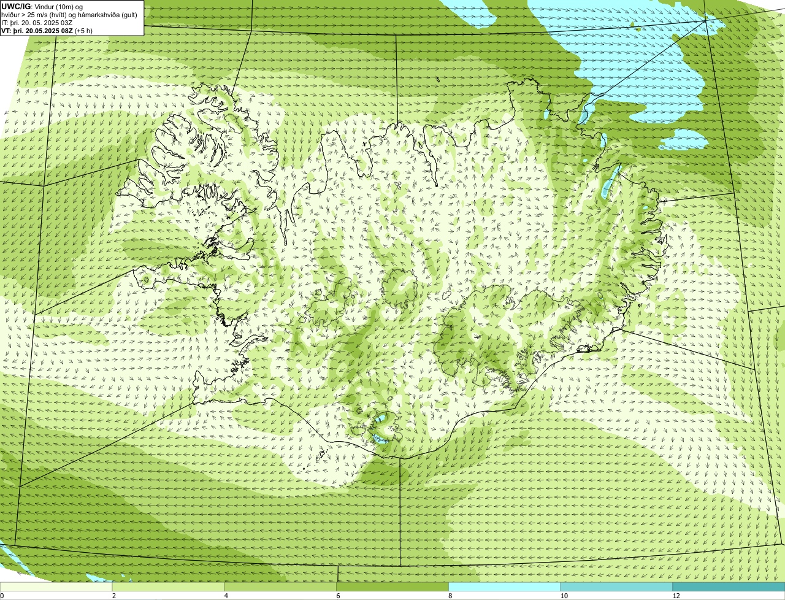Click the colorbar tick label '4'
The height and width of the screenshot is (600, 785).
tap(226, 596)
